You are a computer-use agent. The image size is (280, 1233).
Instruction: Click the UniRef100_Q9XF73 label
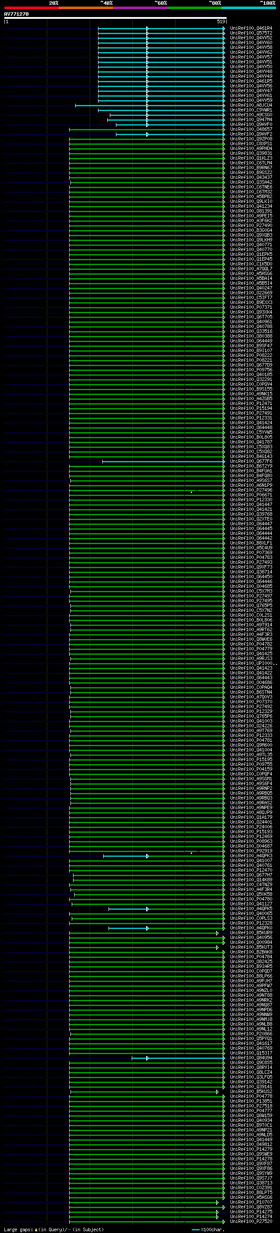[251, 567]
